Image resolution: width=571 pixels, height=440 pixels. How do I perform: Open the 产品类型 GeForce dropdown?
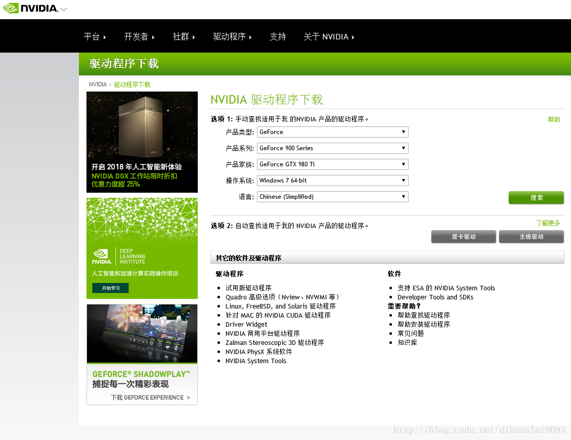coord(332,132)
